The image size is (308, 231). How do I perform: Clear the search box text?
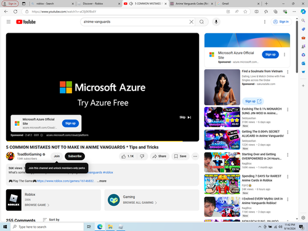191,22
